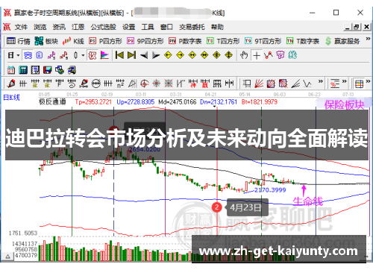Open 赢家服务 with dollar icon

342,41
